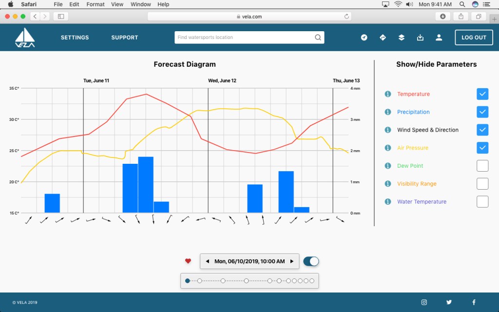The height and width of the screenshot is (312, 499).
Task: Enable the Water Temperature checkbox
Action: (482, 202)
